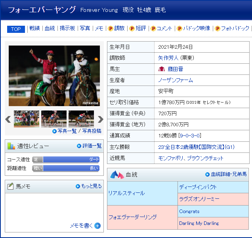The image size is (252, 238).
Task: Click the memo notepad icon
Action: tap(10, 186)
